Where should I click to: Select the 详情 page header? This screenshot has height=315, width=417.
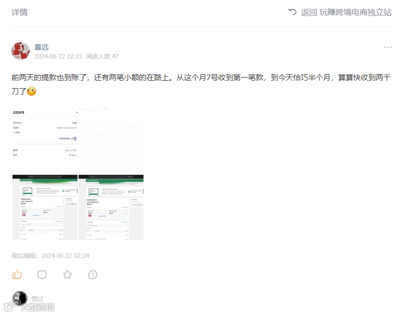pyautogui.click(x=19, y=12)
